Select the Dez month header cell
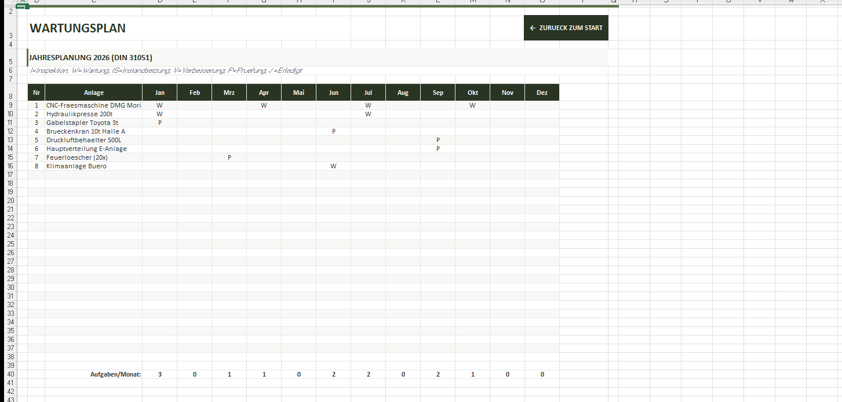Screen dimensions: 842x402 click(x=542, y=93)
